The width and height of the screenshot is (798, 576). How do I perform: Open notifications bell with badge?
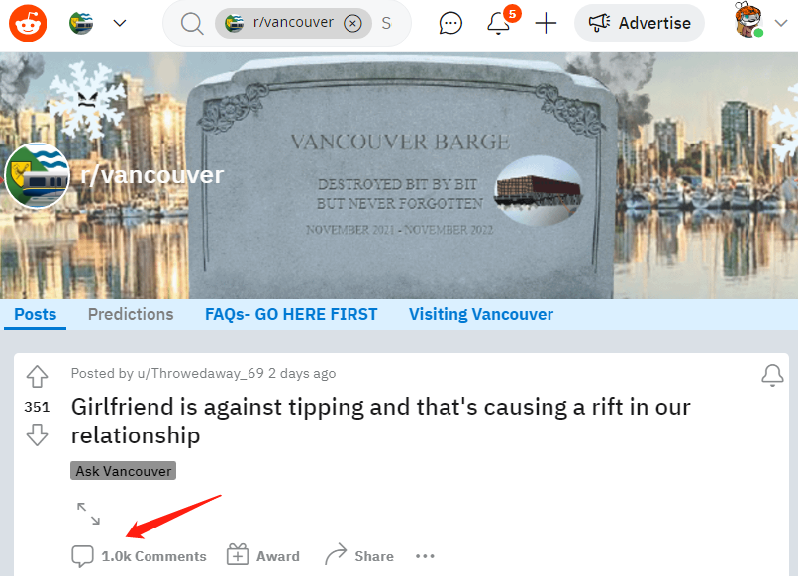coord(499,23)
